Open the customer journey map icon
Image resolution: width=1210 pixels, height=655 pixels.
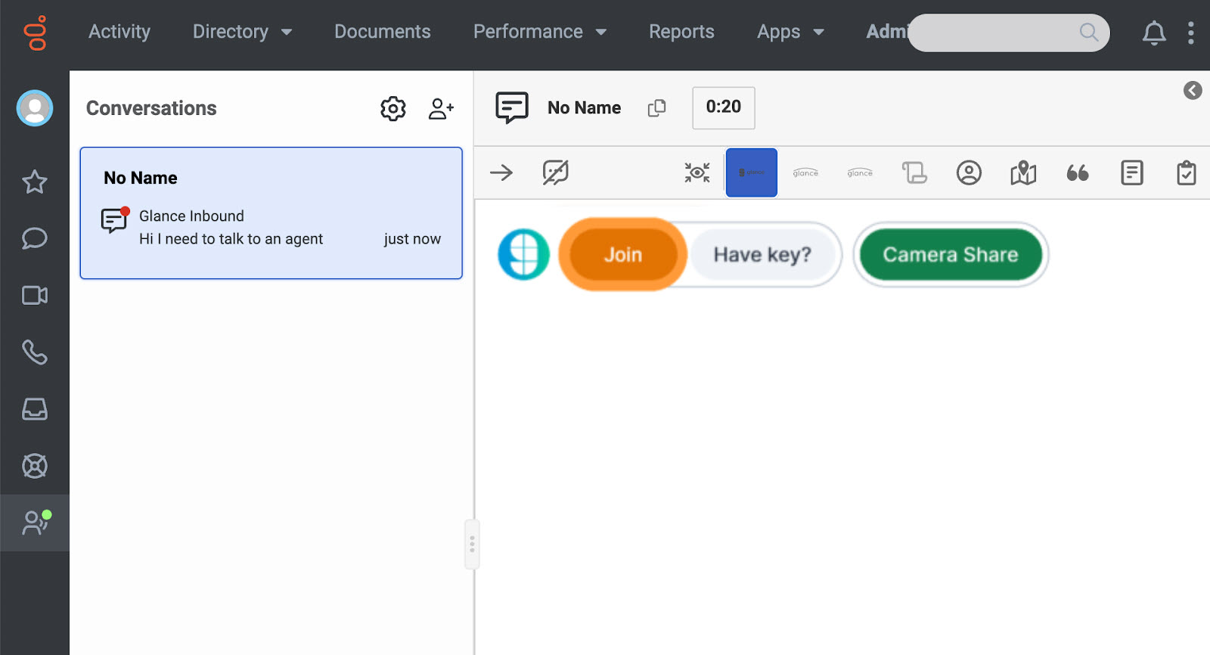1022,173
